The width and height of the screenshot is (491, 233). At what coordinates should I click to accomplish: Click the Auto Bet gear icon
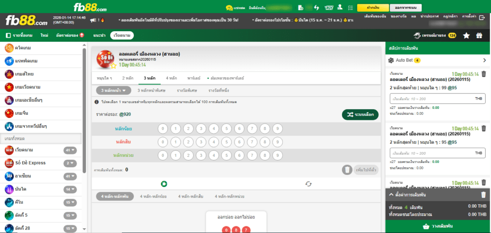(x=390, y=60)
